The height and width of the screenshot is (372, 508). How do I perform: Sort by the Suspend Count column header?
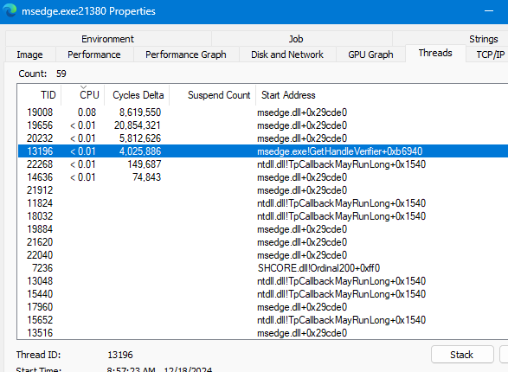(213, 95)
